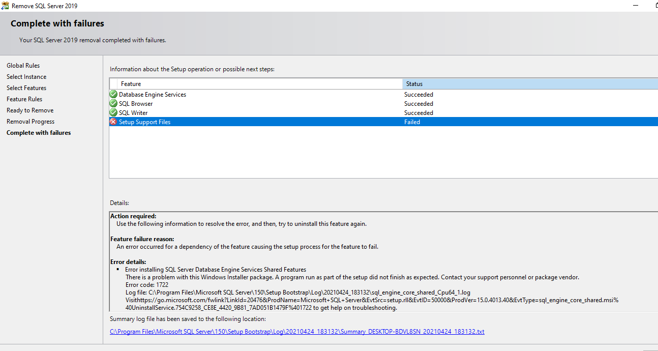Click the 'Complete with failures' page title
Image resolution: width=658 pixels, height=351 pixels.
pos(57,23)
